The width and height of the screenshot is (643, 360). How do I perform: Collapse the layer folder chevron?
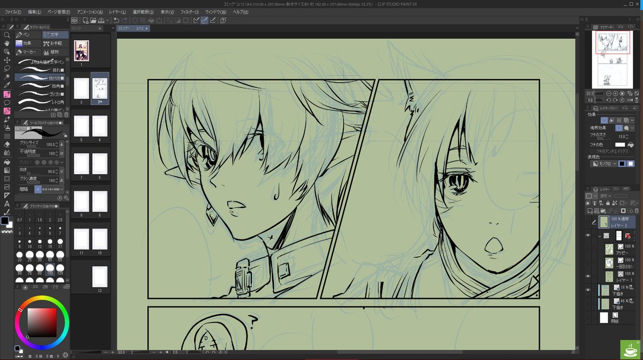(600, 236)
